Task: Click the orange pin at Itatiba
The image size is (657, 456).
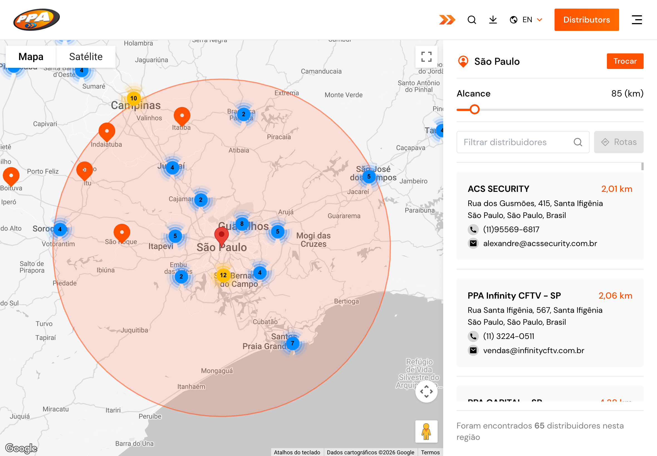Action: click(182, 117)
